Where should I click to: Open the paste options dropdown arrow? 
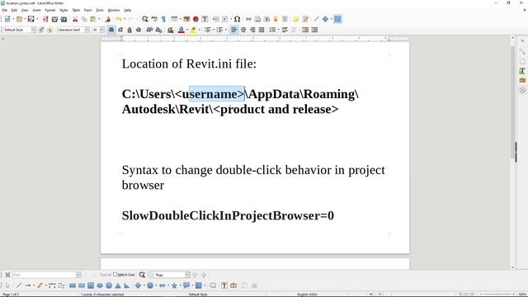(x=99, y=19)
